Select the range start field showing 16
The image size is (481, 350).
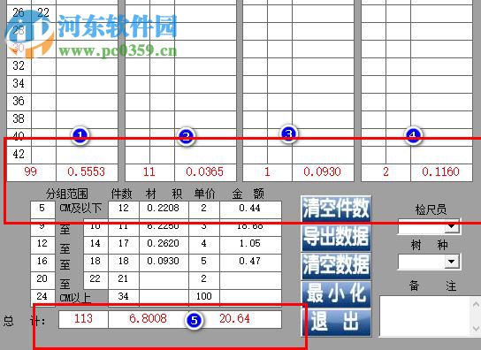pos(42,262)
